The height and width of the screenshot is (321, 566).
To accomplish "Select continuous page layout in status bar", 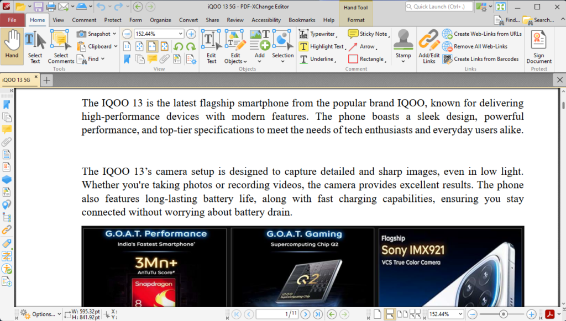I will coord(390,314).
